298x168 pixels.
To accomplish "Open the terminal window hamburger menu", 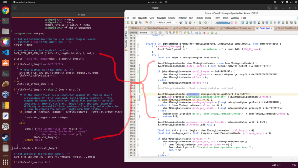I will pyautogui.click(x=276, y=8).
